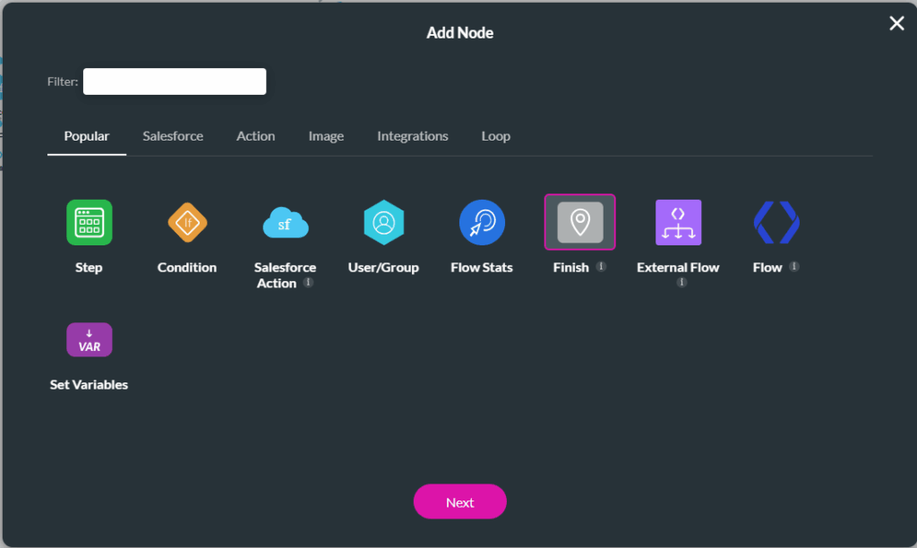Pick the Flow Stats node
Image resolution: width=917 pixels, height=548 pixels.
pyautogui.click(x=482, y=222)
